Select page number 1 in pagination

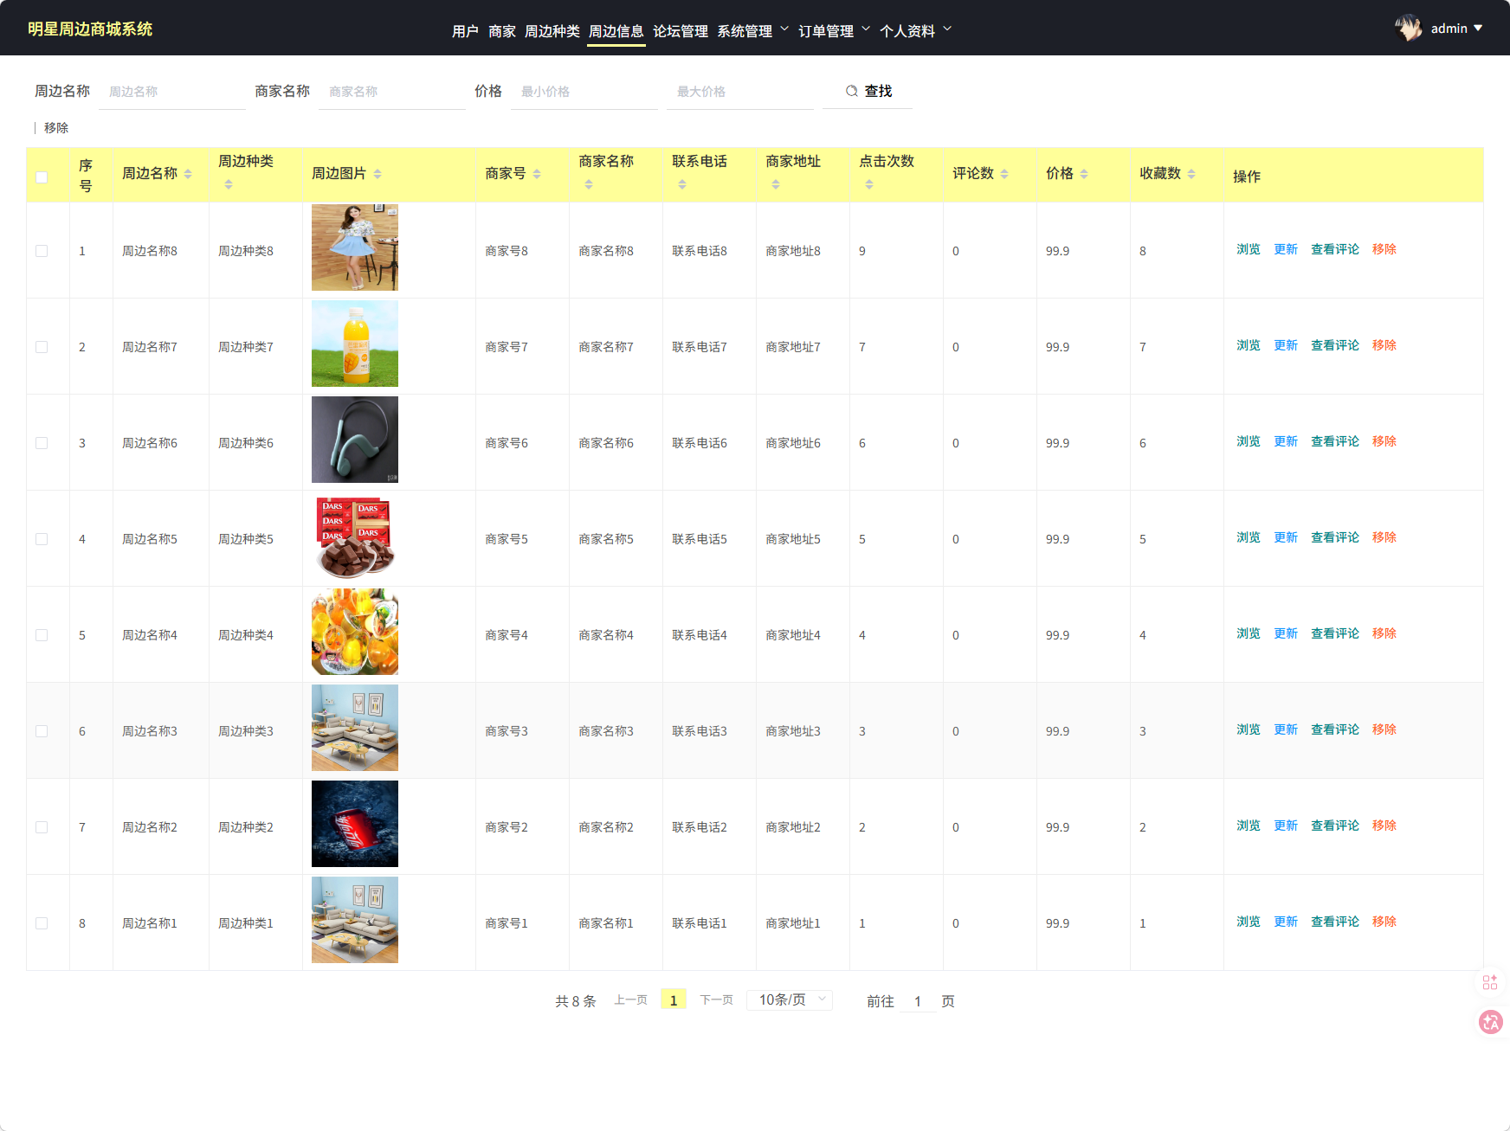coord(674,1000)
